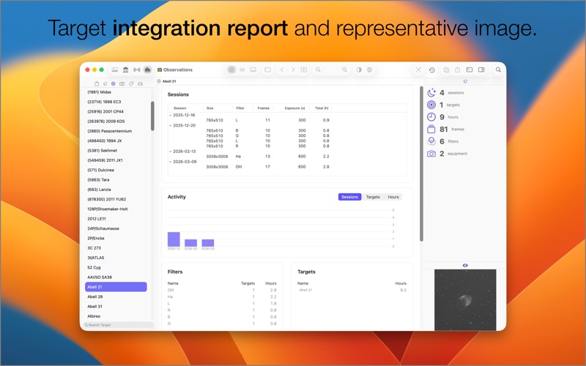Open the console panel icon
This screenshot has width=586, height=366.
tap(470, 70)
